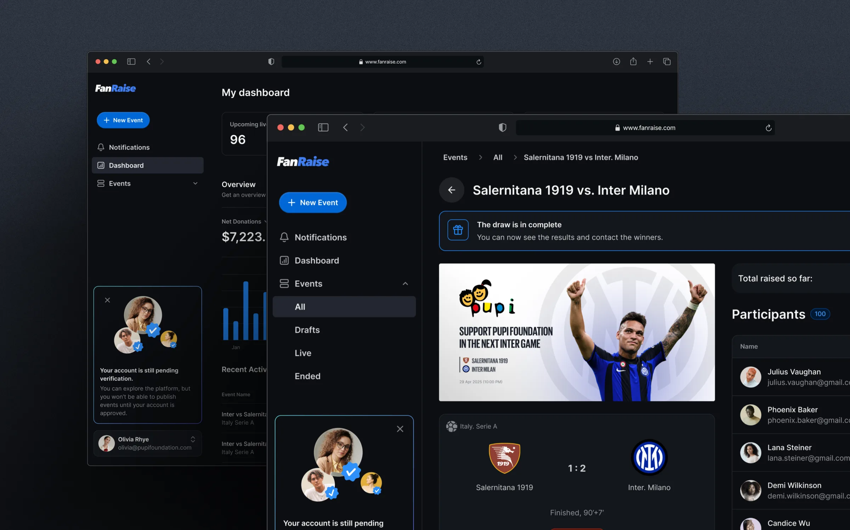
Task: Reload page in front window address bar
Action: pyautogui.click(x=768, y=128)
